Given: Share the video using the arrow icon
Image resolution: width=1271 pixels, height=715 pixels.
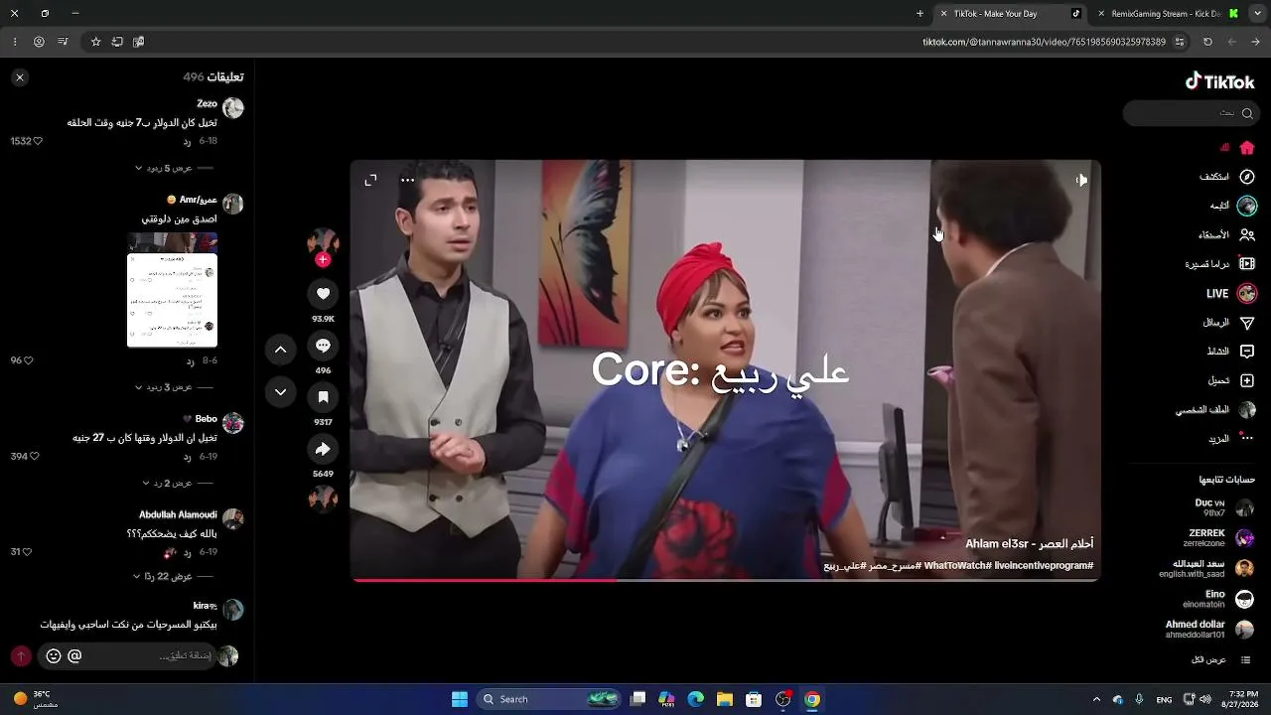Looking at the screenshot, I should [x=323, y=449].
